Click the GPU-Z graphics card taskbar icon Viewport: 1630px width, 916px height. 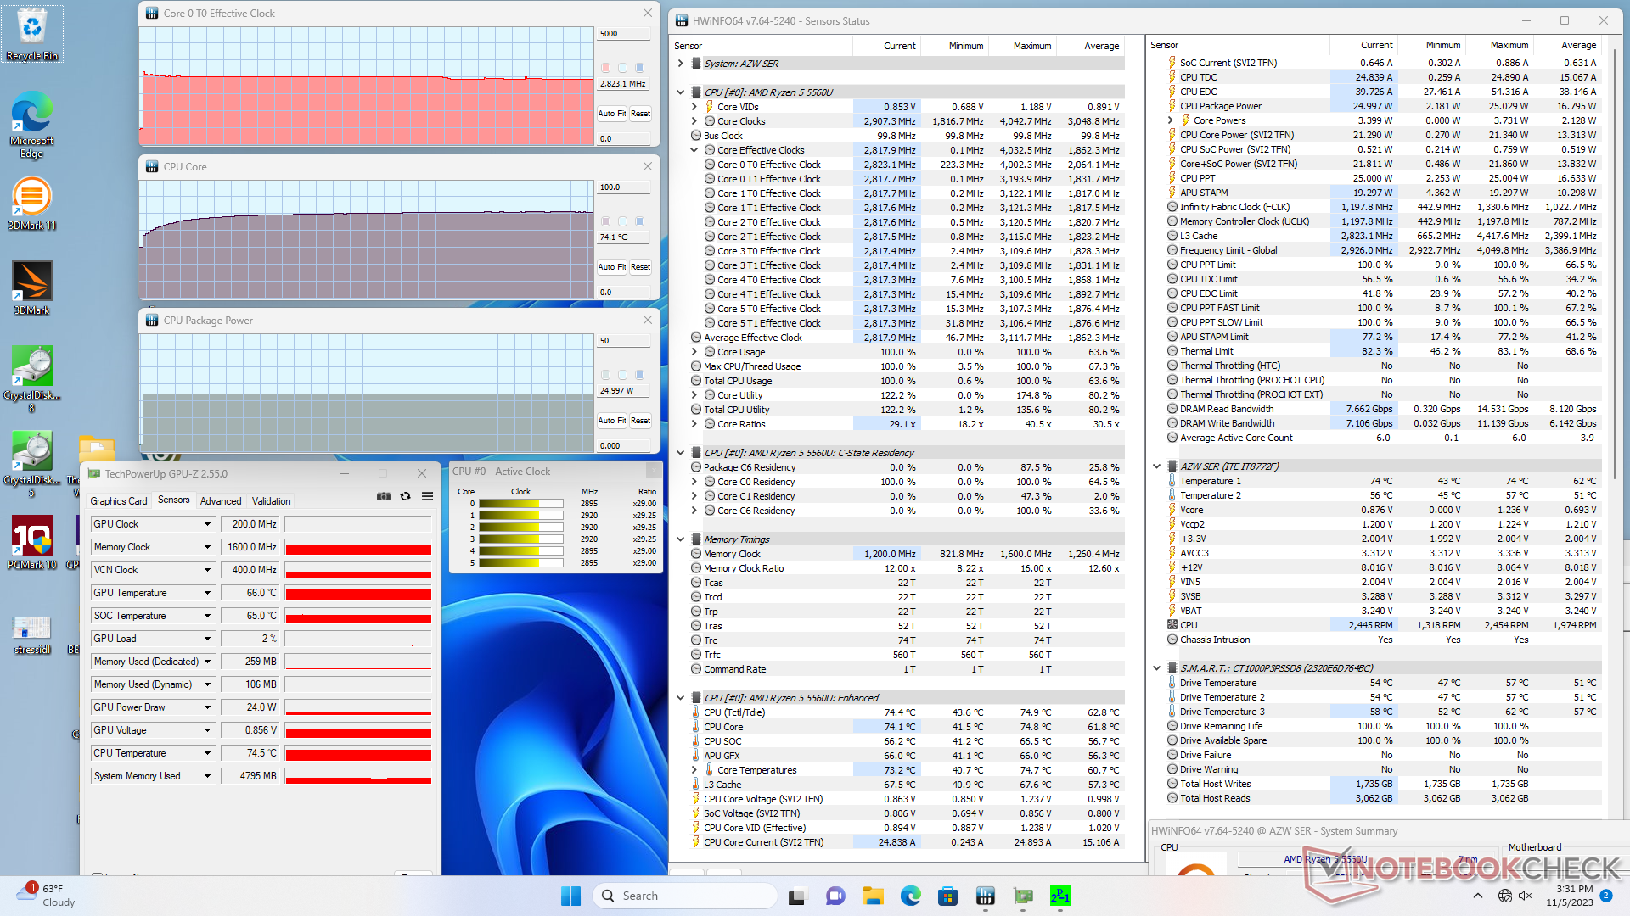coord(1024,896)
